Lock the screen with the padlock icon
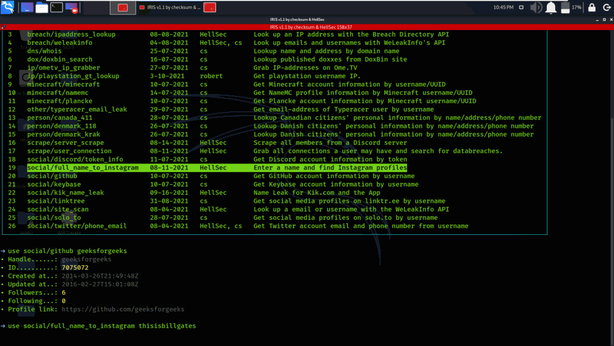The height and width of the screenshot is (346, 614). tap(592, 7)
